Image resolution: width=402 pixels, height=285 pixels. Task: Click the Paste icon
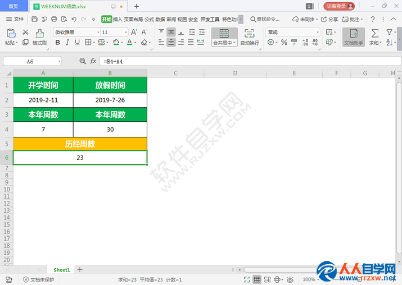(x=11, y=34)
